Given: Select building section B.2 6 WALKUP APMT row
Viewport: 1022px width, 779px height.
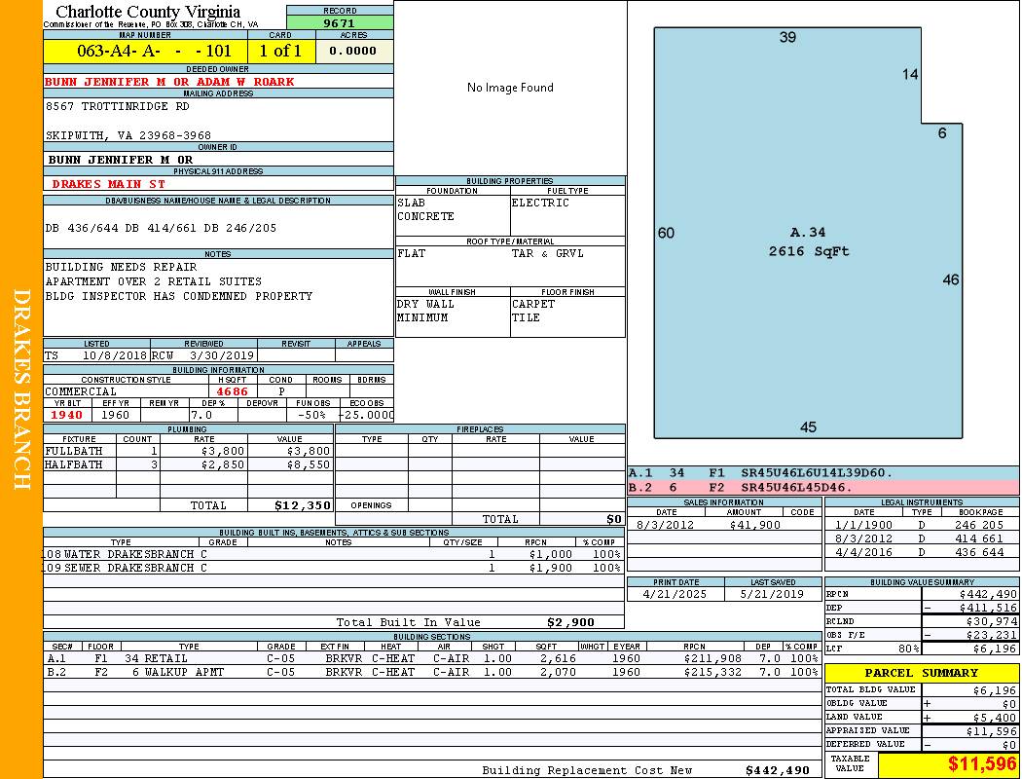Looking at the screenshot, I should 431,672.
